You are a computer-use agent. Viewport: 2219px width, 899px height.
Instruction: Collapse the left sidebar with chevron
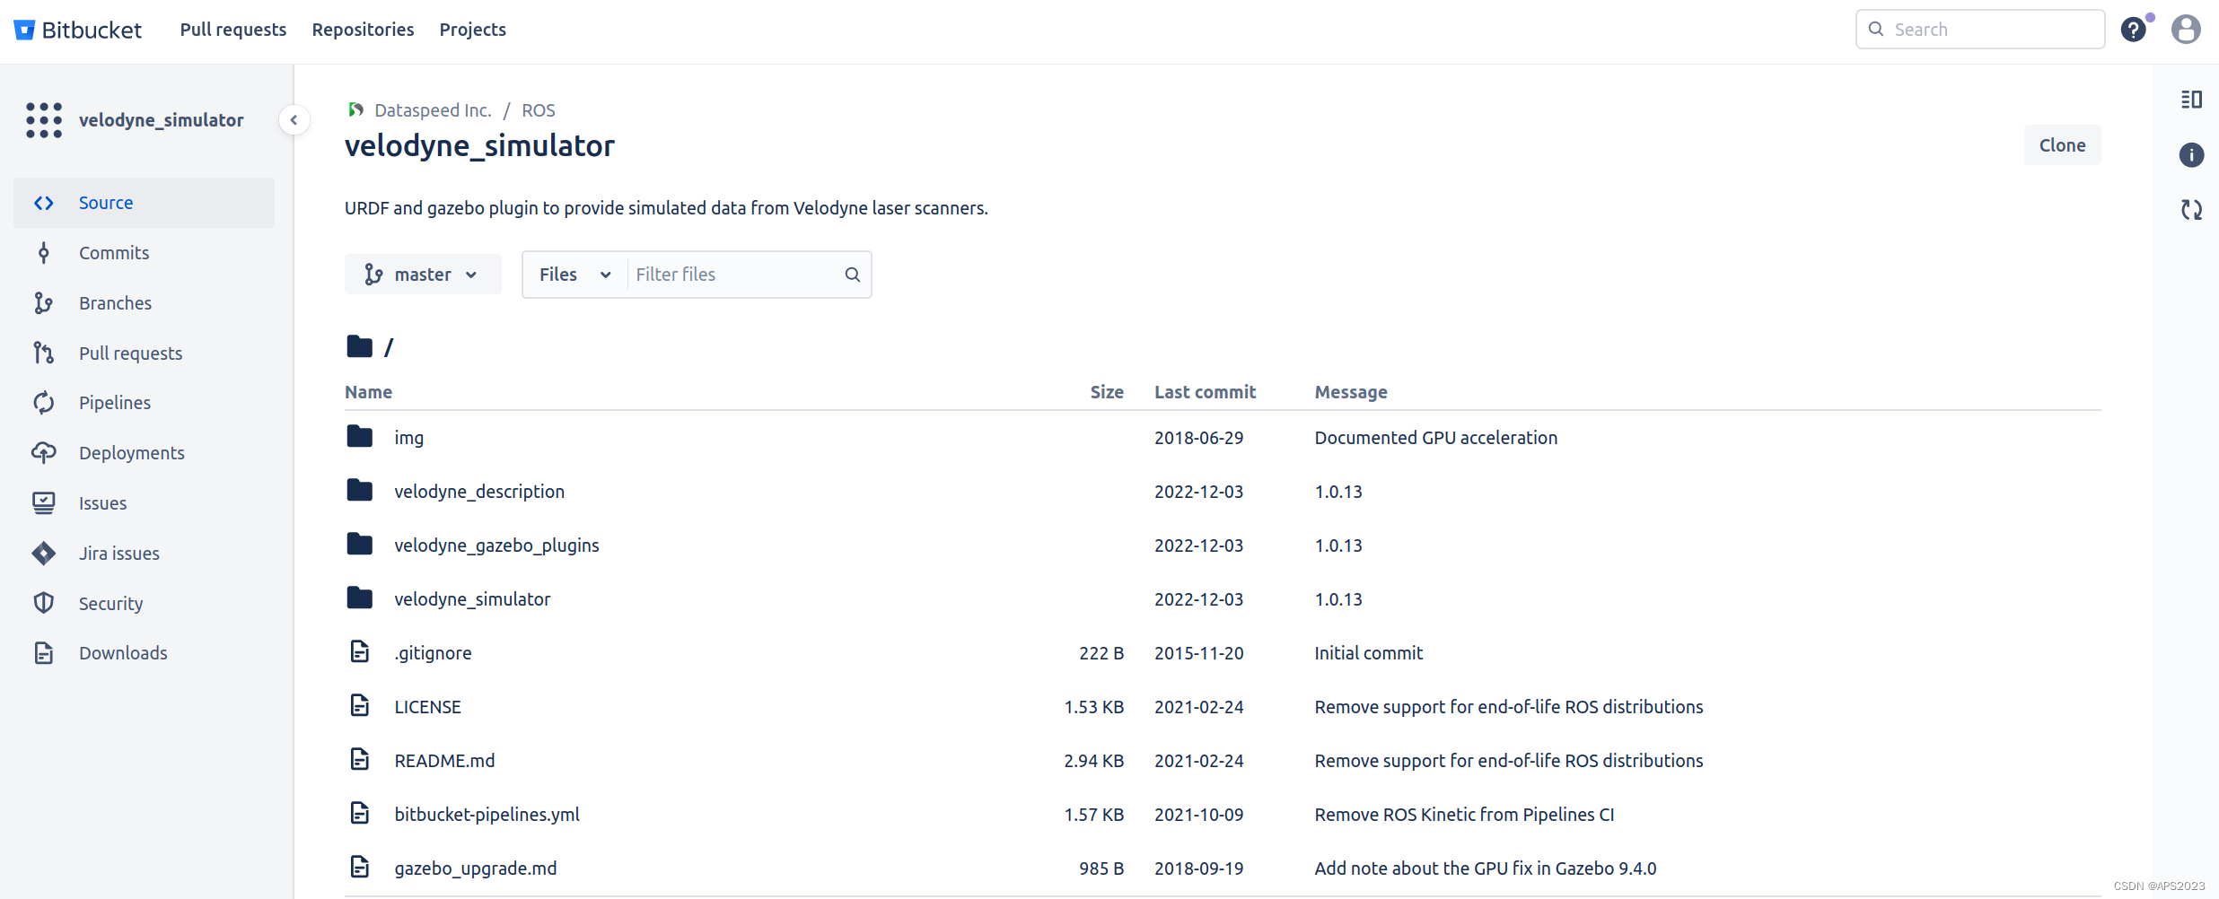[x=294, y=120]
